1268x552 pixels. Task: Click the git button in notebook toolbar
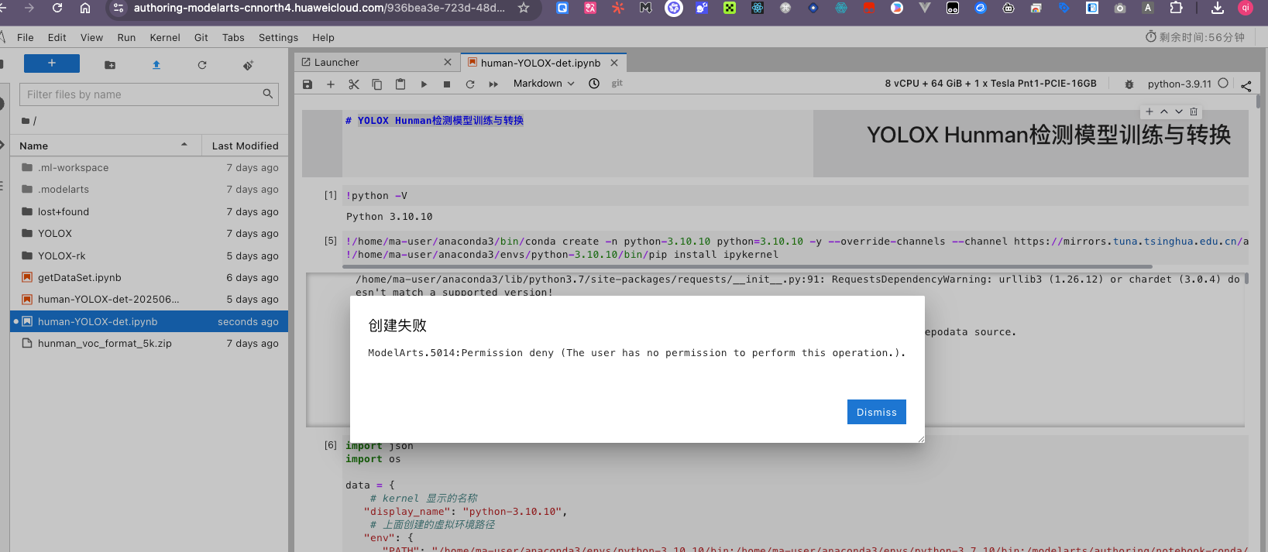coord(617,84)
